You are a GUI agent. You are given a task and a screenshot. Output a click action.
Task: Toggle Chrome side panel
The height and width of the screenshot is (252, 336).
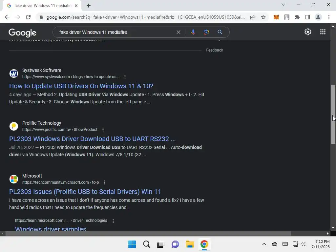pyautogui.click(x=308, y=17)
